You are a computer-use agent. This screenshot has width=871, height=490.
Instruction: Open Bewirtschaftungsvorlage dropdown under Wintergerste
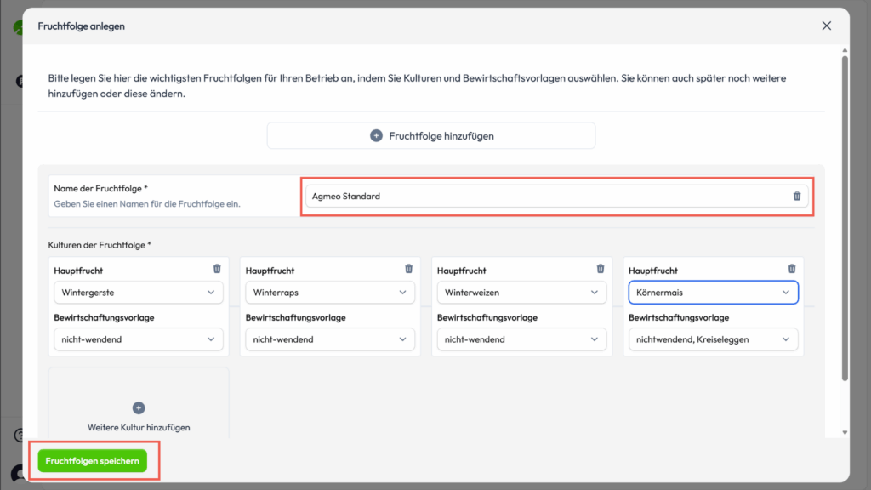(139, 339)
